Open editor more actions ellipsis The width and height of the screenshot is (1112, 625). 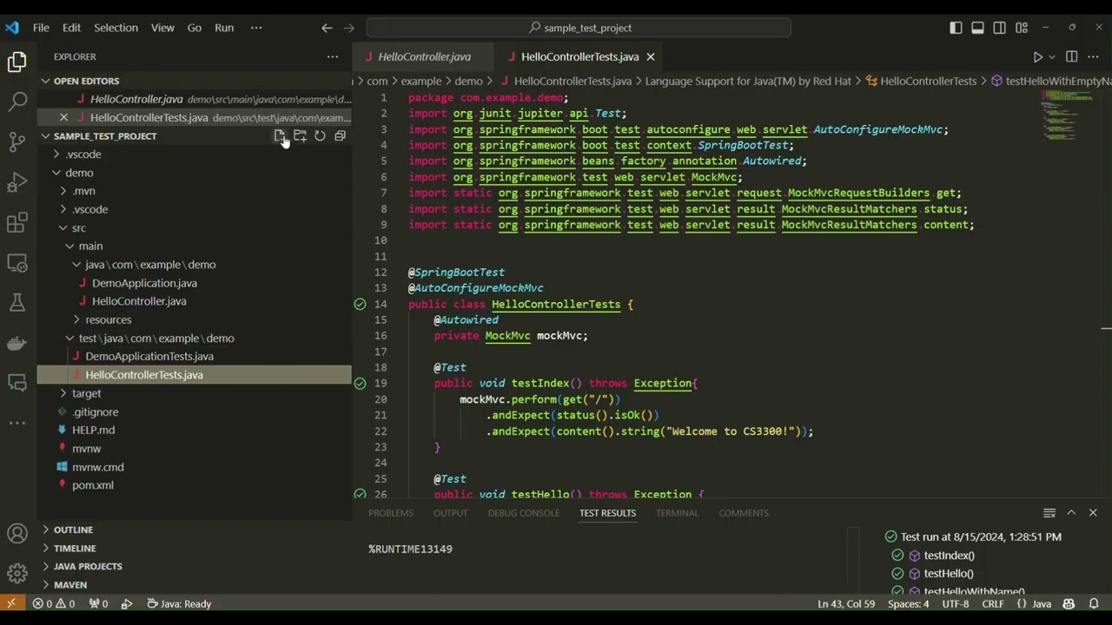click(x=1094, y=56)
